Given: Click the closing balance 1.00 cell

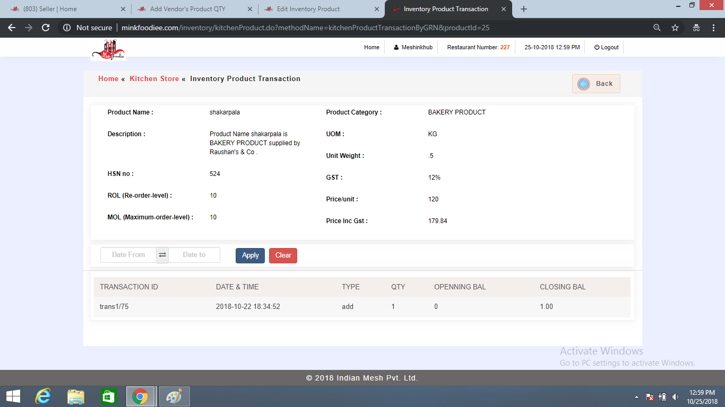Looking at the screenshot, I should (547, 306).
